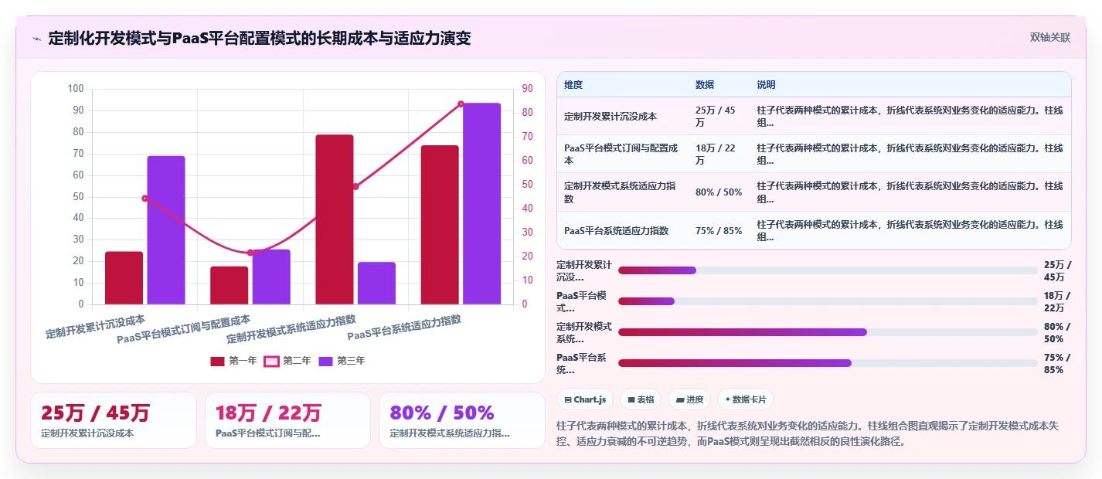Viewport: 1102px width, 479px height.
Task: Click the 维度 column header
Action: [x=573, y=85]
